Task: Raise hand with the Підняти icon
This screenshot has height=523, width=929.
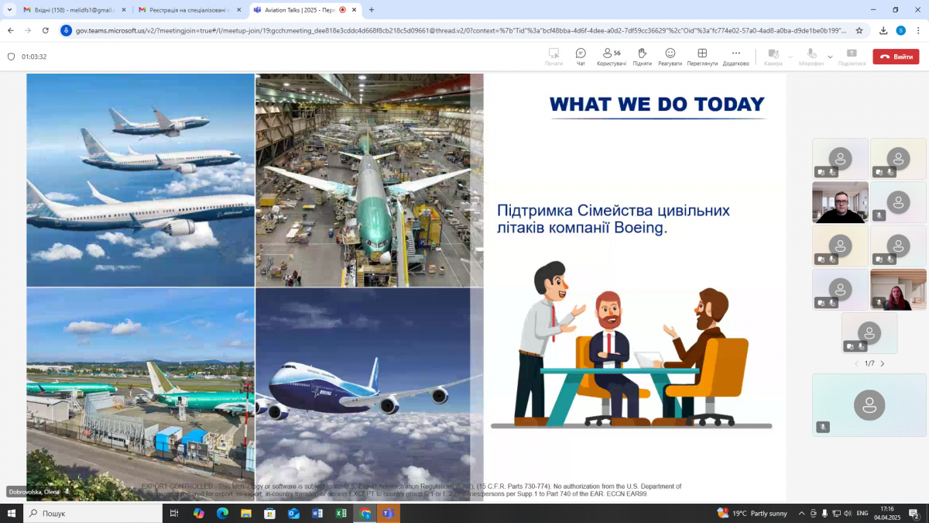Action: pos(642,56)
